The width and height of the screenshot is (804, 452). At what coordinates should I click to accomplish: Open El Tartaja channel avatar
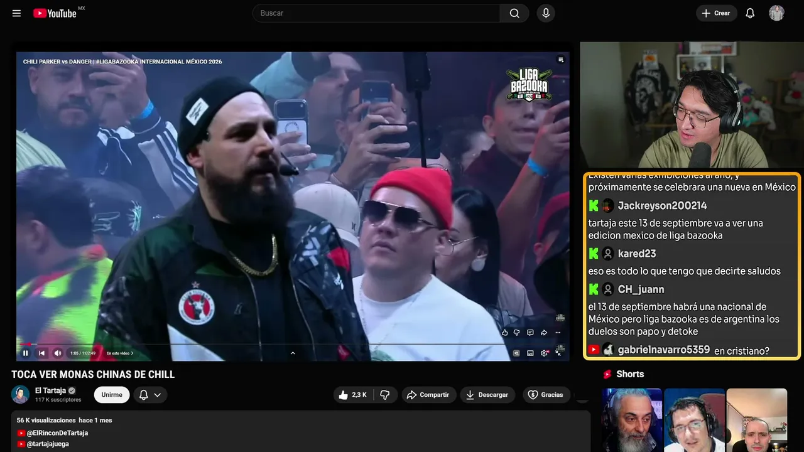21,394
